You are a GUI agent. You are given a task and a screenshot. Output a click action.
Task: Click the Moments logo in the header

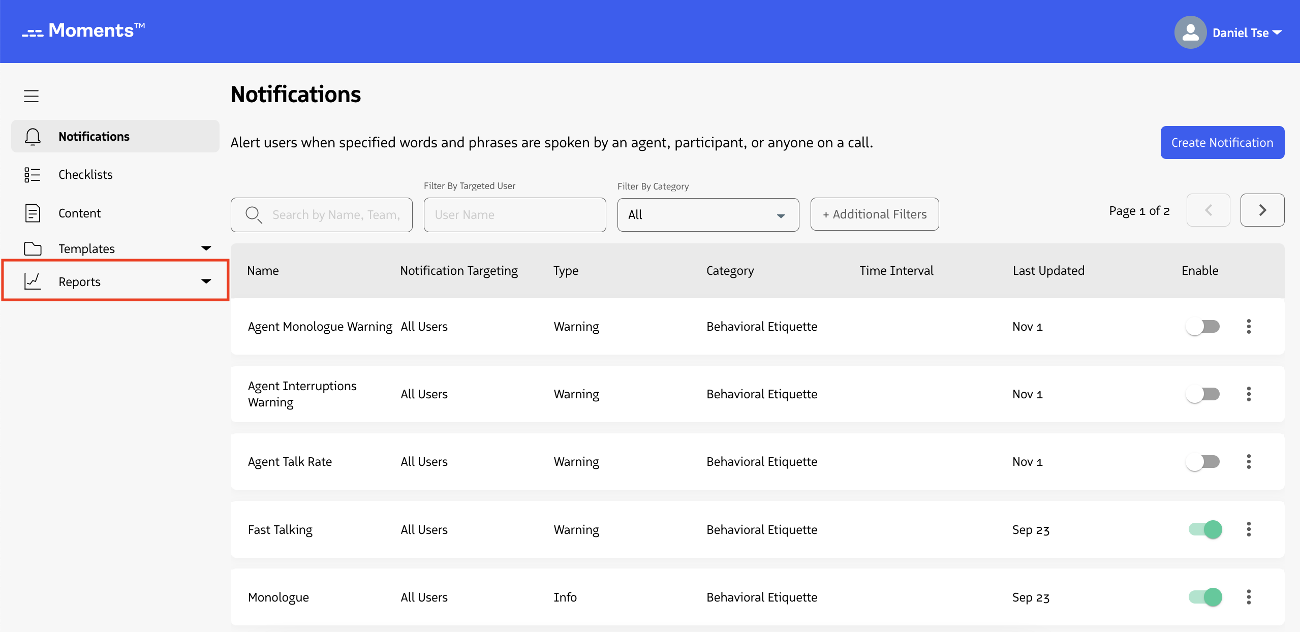coord(83,31)
